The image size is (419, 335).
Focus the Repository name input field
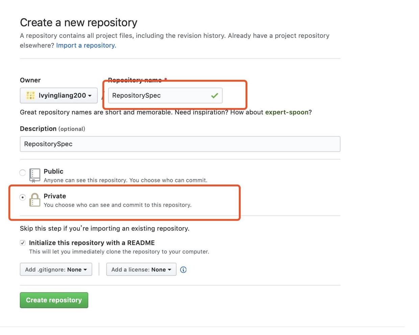click(x=159, y=96)
